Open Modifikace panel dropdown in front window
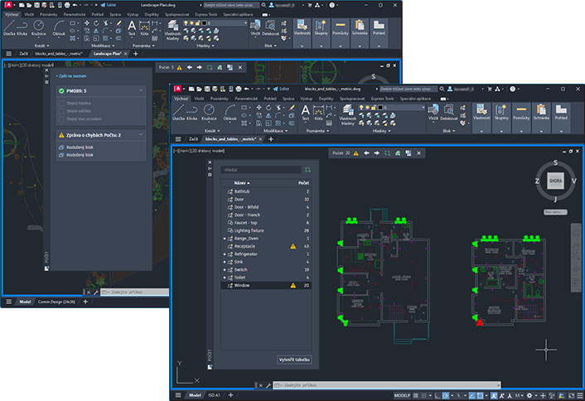The height and width of the screenshot is (401, 585). coord(275,131)
